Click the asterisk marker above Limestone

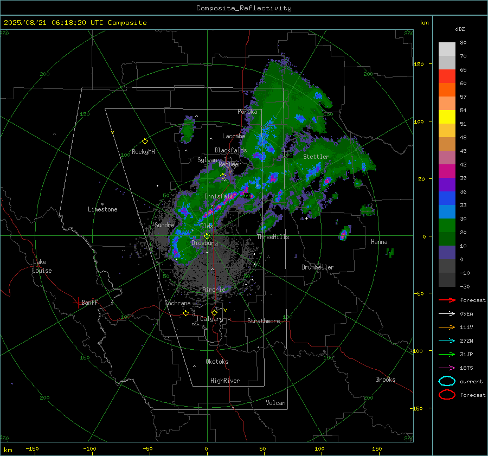102,204
